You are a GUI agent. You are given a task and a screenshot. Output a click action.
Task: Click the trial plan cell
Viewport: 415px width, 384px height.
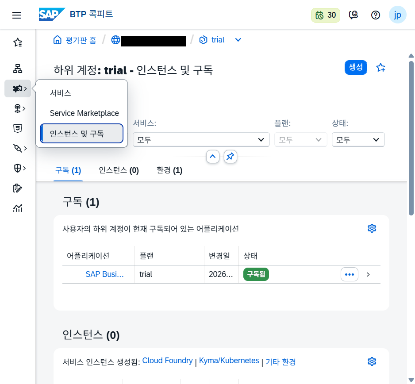(x=169, y=274)
